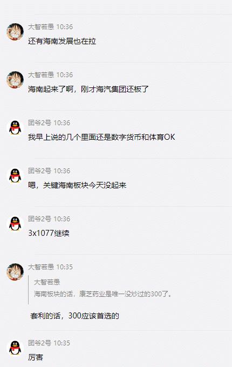Open the username 大智若愚 above "还有海南发展也在拉"
Screen dimensions: 232x367
click(41, 26)
